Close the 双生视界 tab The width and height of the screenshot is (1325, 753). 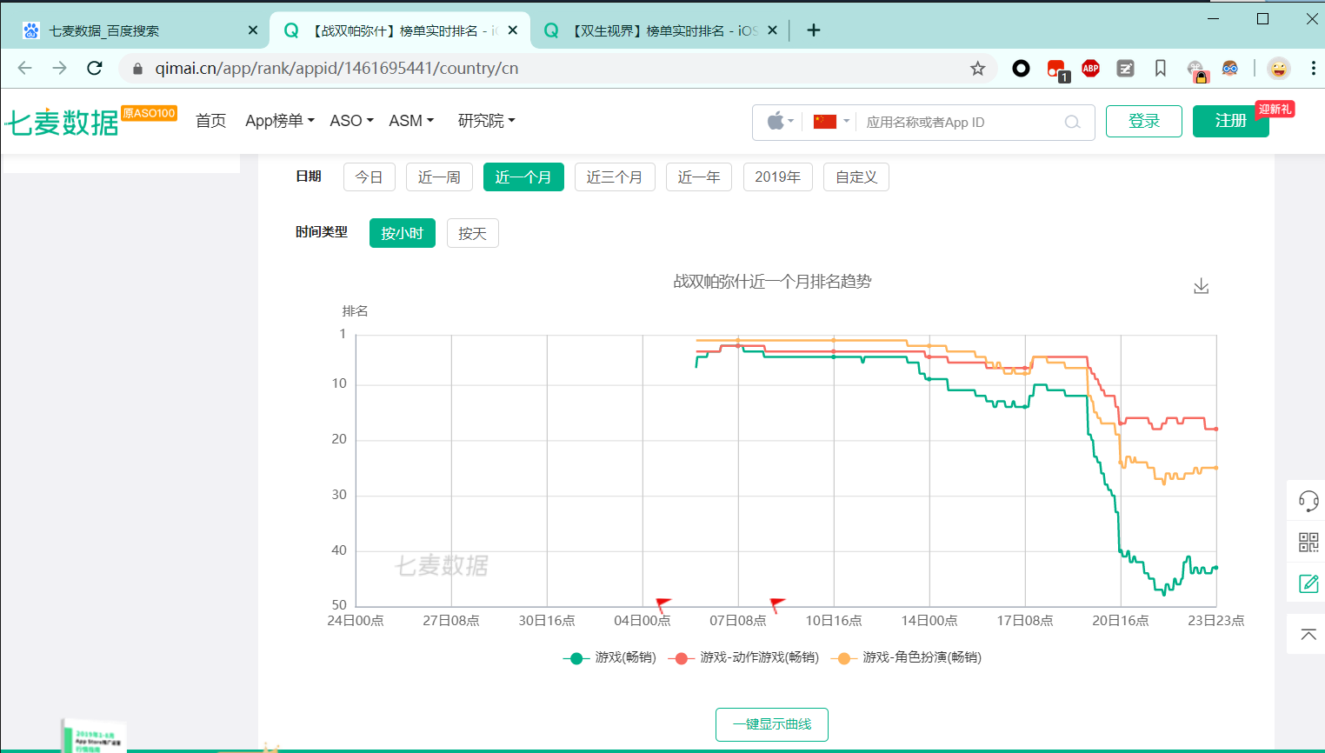[772, 30]
